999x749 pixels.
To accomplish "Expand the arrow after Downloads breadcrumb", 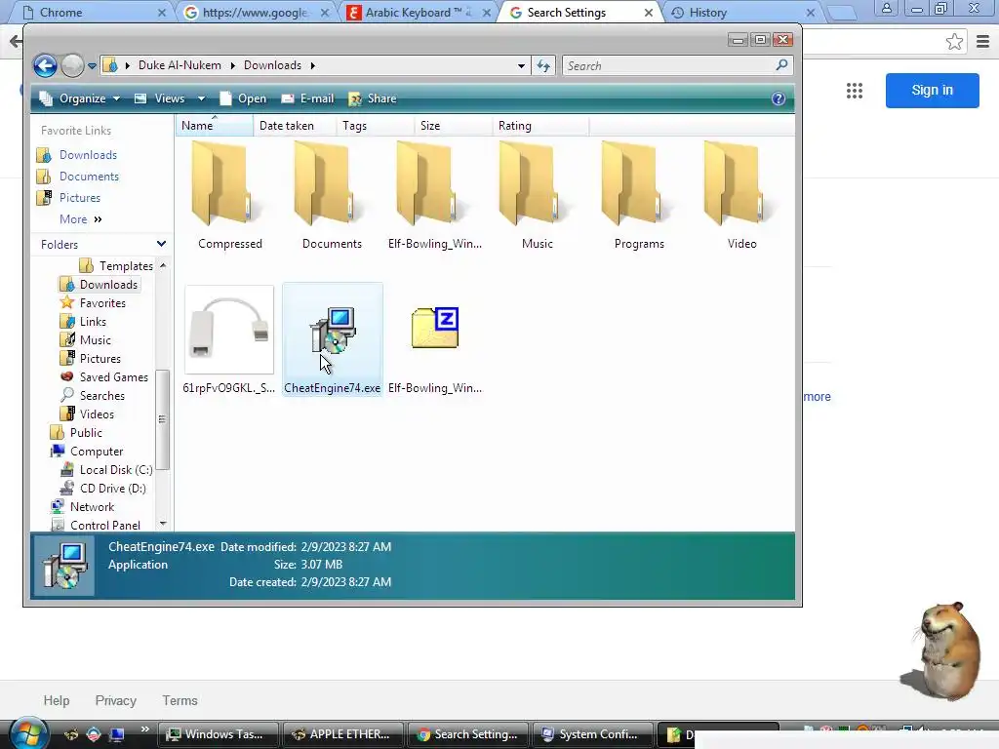I will [313, 65].
